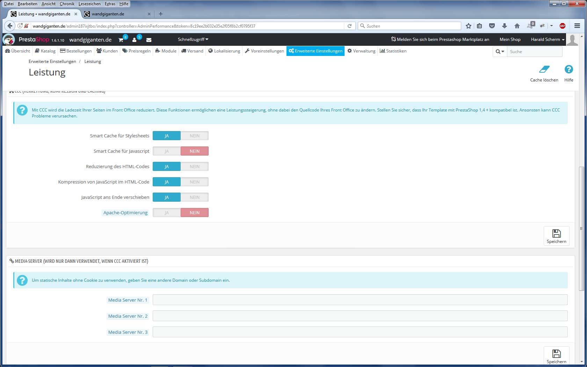Open the Lokalisierung menu
Screen dimensions: 587x367
[x=224, y=51]
